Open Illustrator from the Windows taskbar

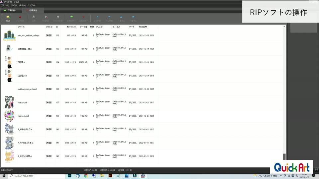point(110,176)
